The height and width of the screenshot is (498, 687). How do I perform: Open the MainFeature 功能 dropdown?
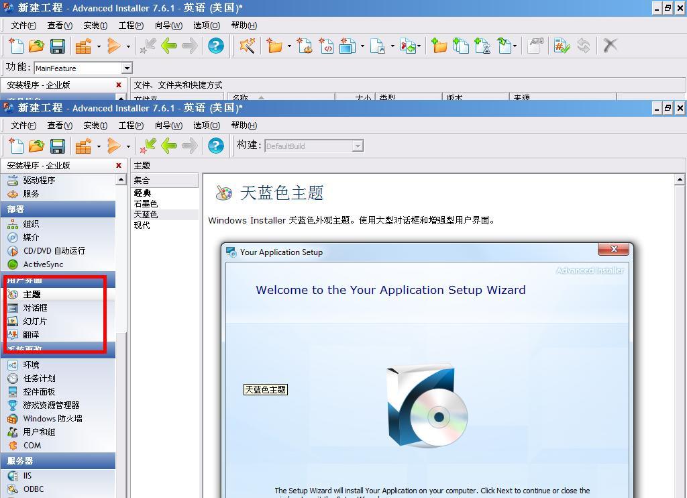tap(127, 68)
